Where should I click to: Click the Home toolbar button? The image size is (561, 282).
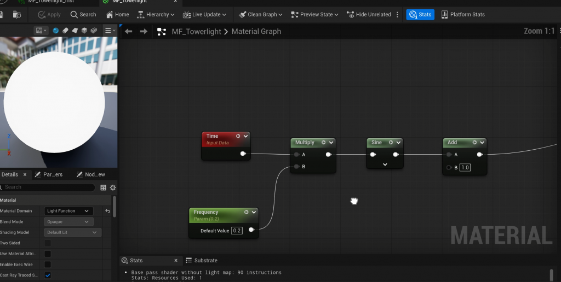click(x=118, y=15)
